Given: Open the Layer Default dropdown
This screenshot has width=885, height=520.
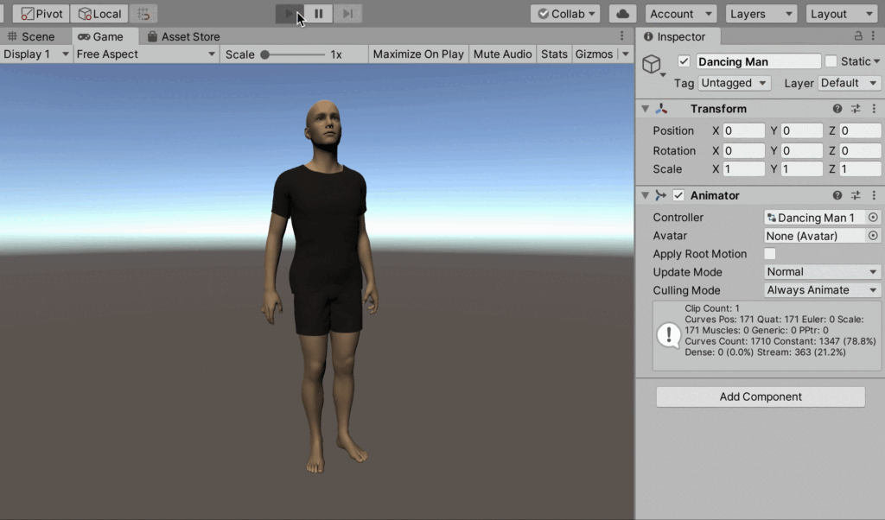Looking at the screenshot, I should [x=850, y=83].
